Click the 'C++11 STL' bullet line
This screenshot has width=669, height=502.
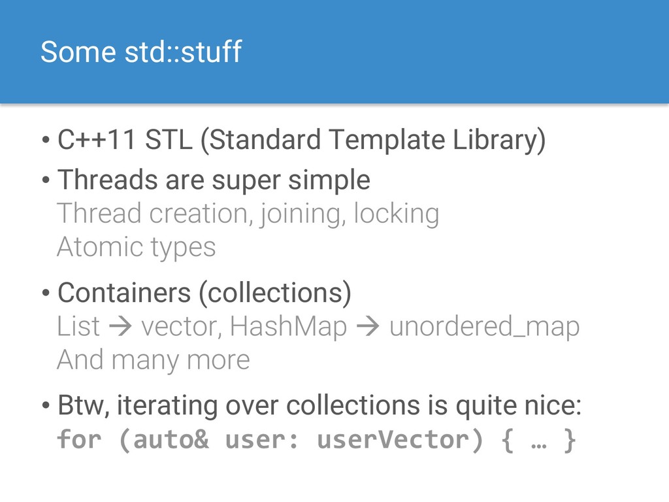[x=301, y=140]
